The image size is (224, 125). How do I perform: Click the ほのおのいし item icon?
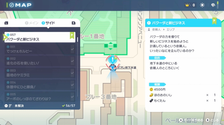click(151, 95)
